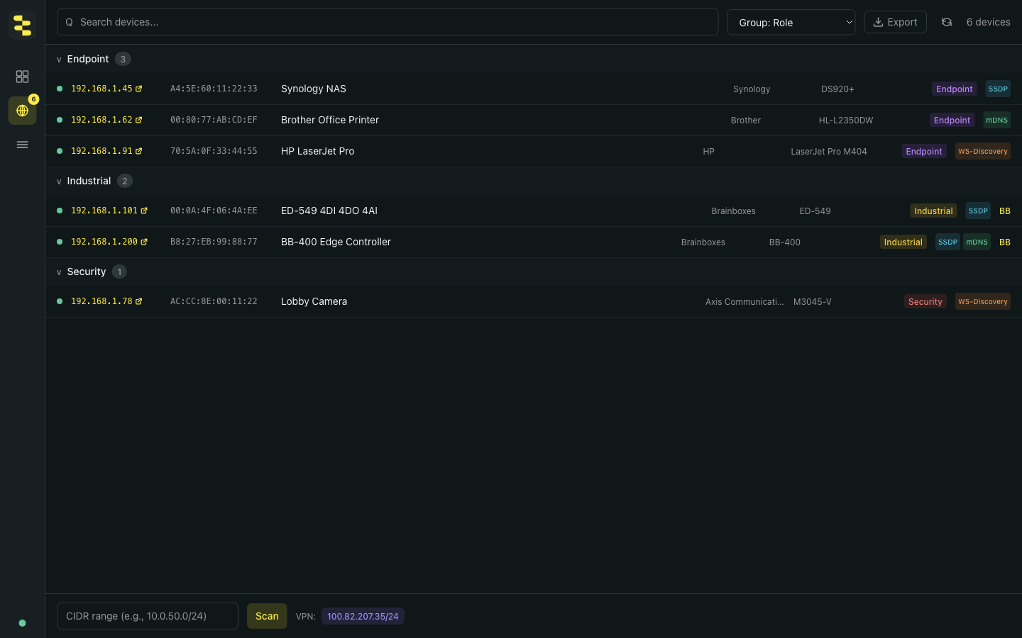
Task: Open external link icon for 192.168.1.200
Action: (144, 242)
